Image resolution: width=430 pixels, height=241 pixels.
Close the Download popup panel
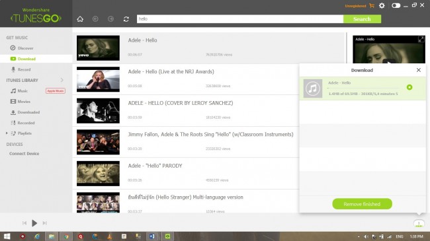[419, 70]
